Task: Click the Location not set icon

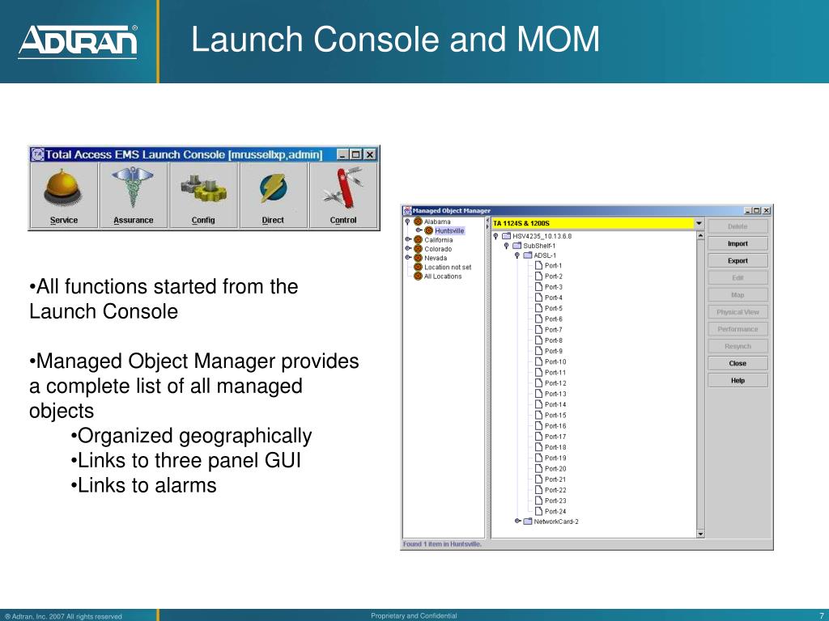Action: pyautogui.click(x=419, y=267)
